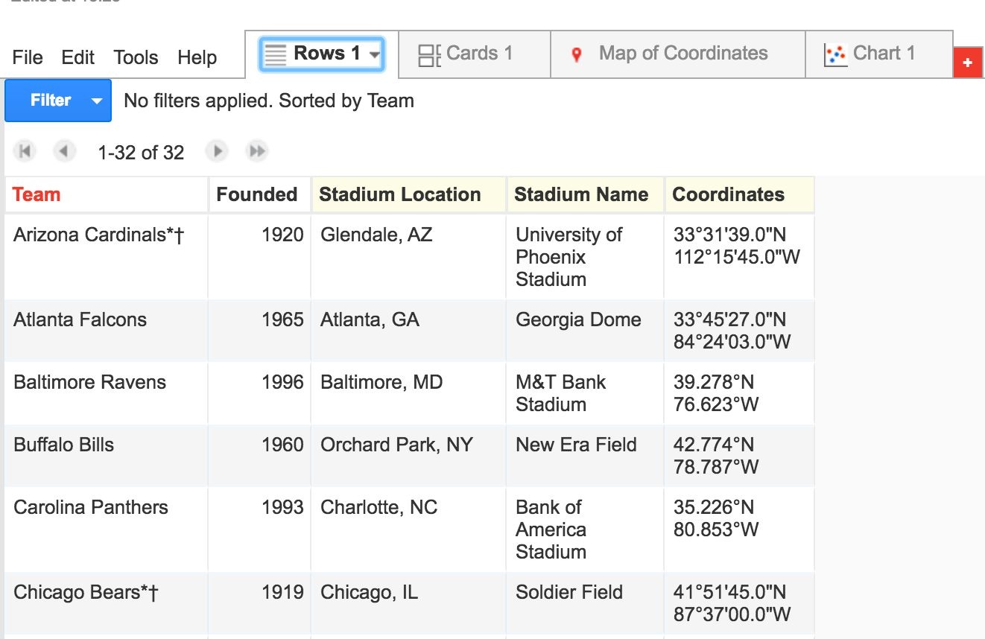Viewport: 985px width, 639px height.
Task: Click founded year 1919 cell
Action: pyautogui.click(x=259, y=604)
